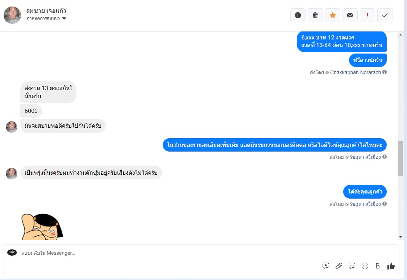Mark conversation unread with envelope icon

350,15
